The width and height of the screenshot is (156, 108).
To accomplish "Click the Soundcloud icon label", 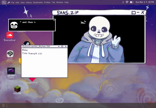I will click(x=10, y=40).
